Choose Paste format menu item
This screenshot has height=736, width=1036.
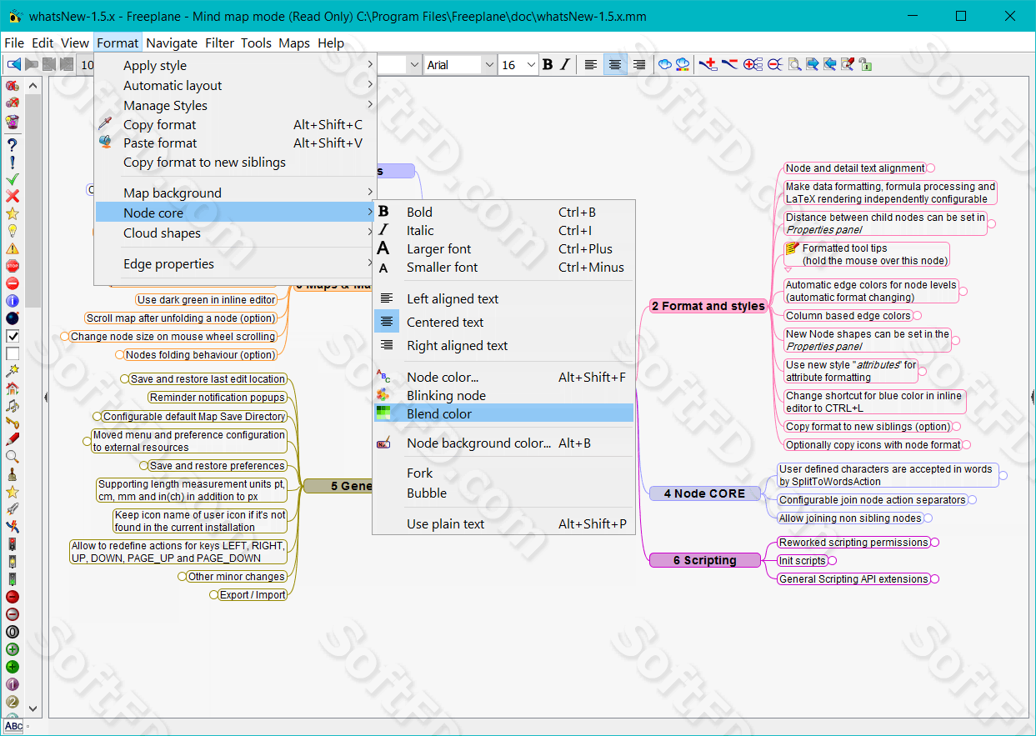[235, 143]
